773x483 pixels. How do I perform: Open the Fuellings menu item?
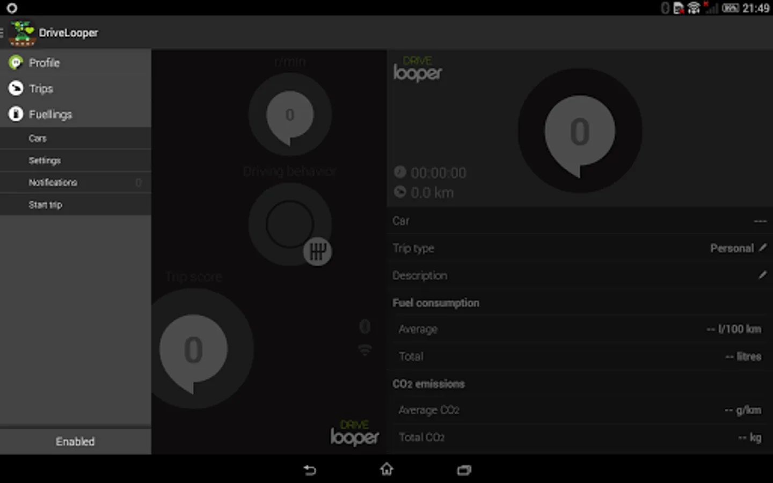[75, 114]
